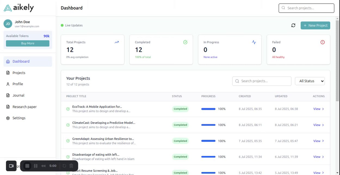The height and width of the screenshot is (175, 340).
Task: Click the Completed card checkmark icon
Action: 185,42
